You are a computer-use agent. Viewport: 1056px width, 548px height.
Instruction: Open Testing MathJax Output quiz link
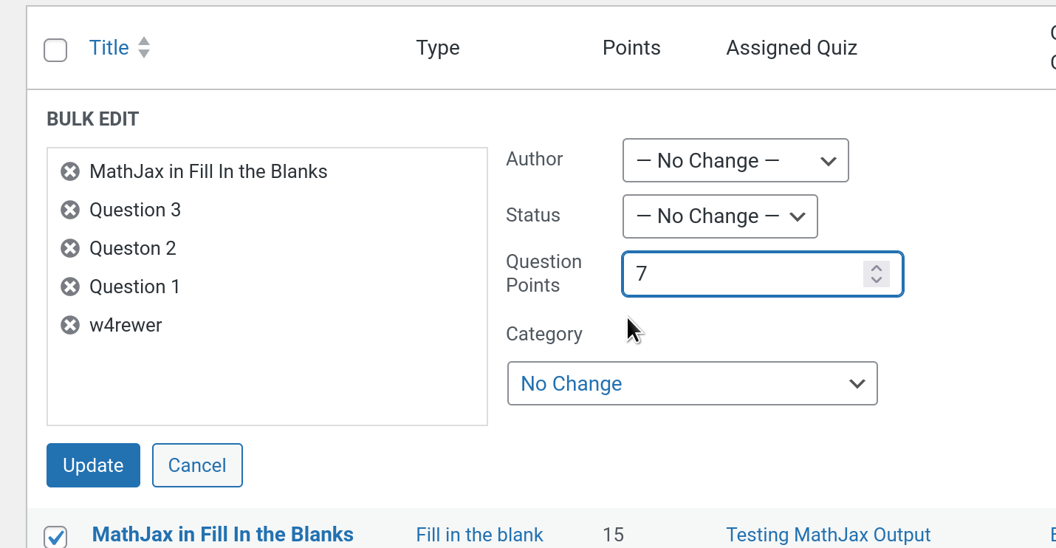(x=828, y=535)
